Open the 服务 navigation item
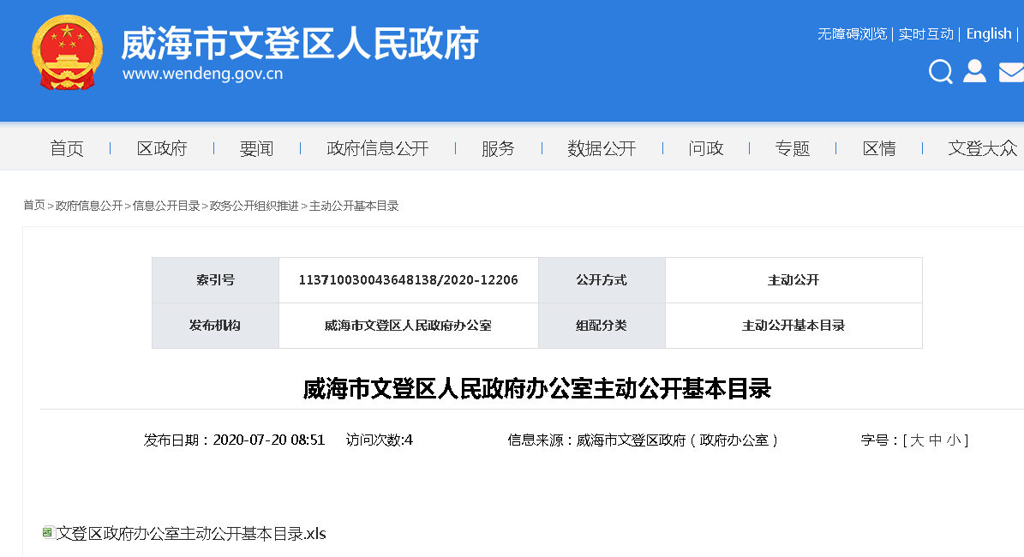Screen dimensions: 1024x557 498,148
